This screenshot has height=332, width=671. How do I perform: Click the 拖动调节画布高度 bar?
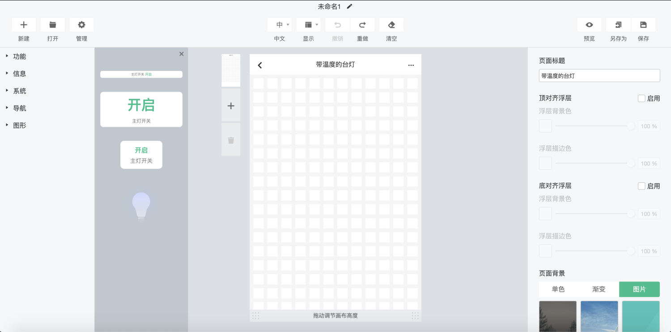click(335, 315)
